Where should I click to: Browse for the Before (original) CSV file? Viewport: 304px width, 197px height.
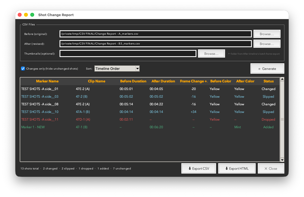(267, 34)
